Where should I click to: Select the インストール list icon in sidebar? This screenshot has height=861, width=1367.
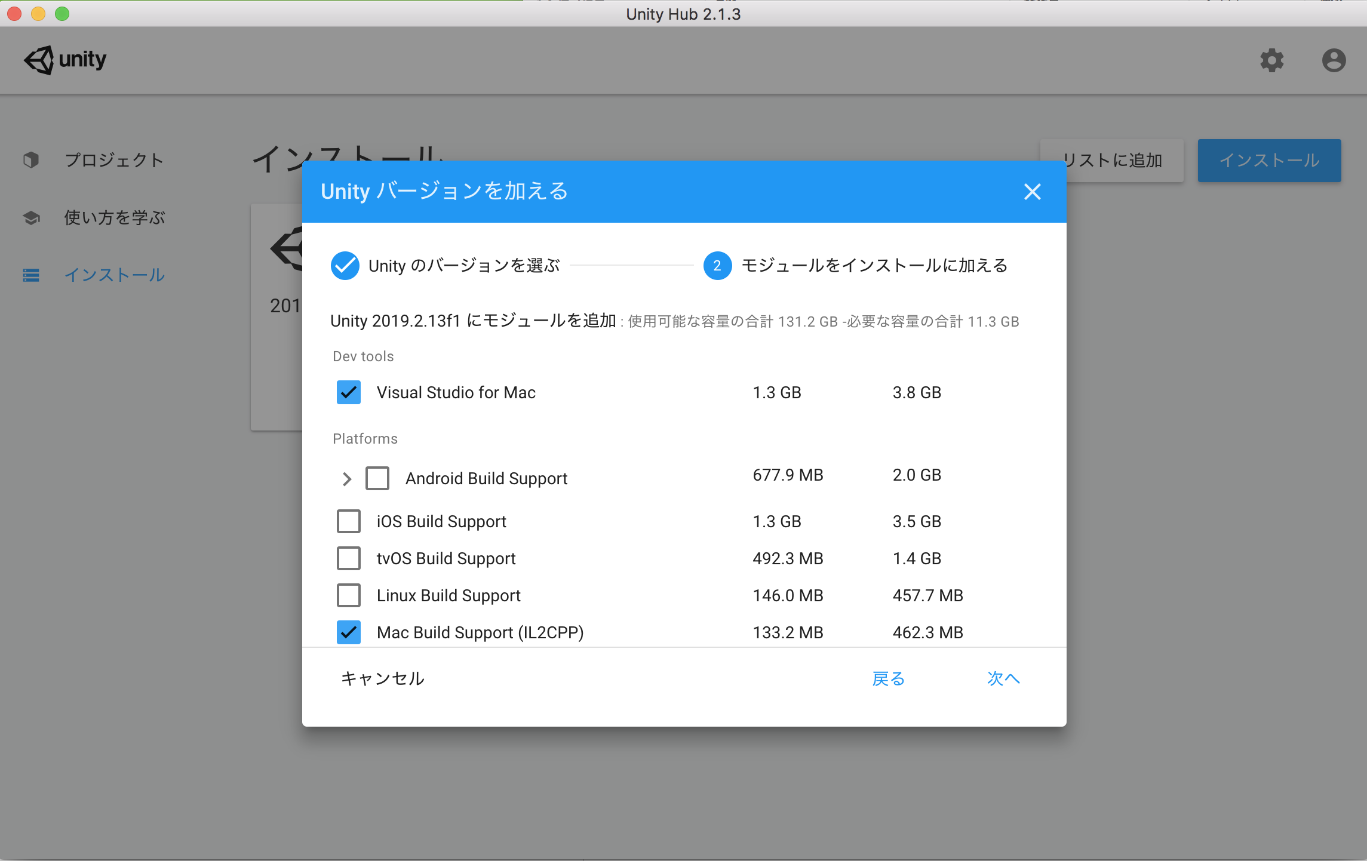click(31, 275)
